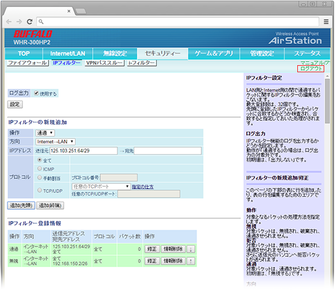
Task: Click the 送信元 IP address field
Action: (83, 151)
